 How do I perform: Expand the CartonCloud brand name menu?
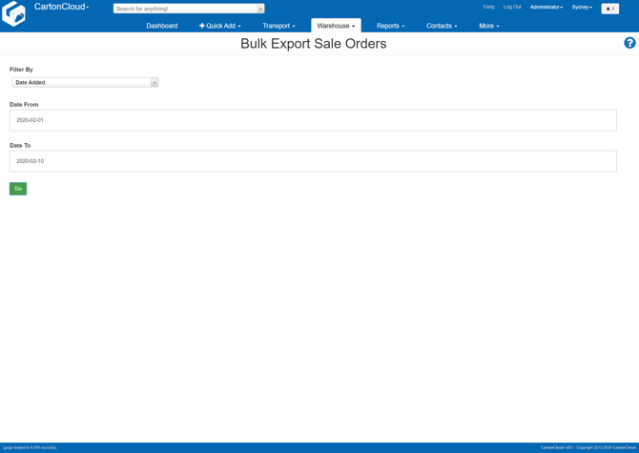pyautogui.click(x=62, y=7)
